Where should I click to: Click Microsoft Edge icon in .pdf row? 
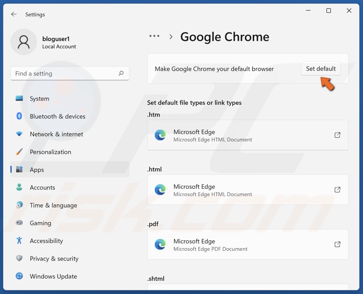pyautogui.click(x=160, y=244)
